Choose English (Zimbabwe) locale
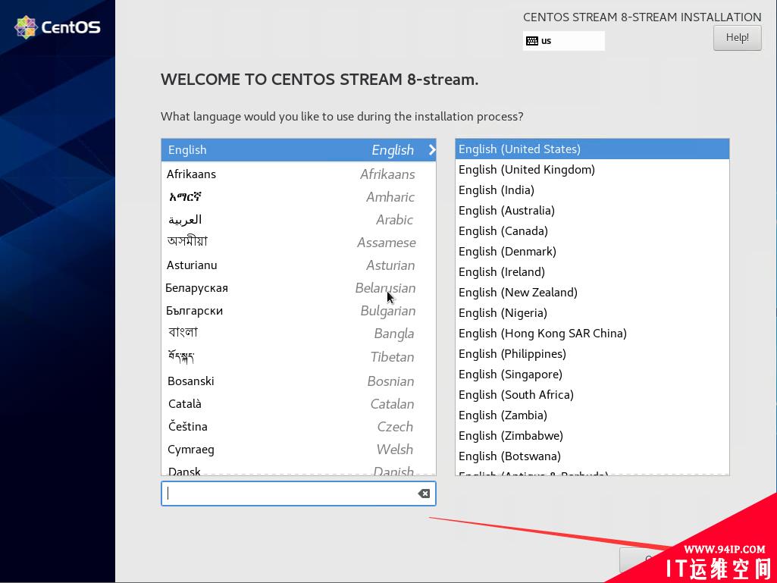Image resolution: width=777 pixels, height=583 pixels. coord(592,436)
